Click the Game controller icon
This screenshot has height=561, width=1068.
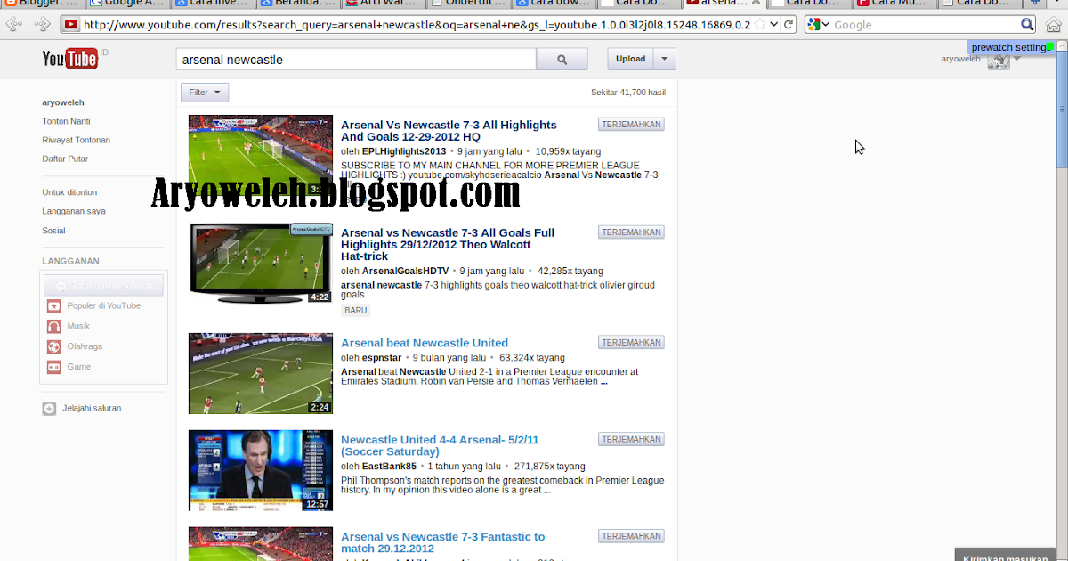[x=54, y=367]
